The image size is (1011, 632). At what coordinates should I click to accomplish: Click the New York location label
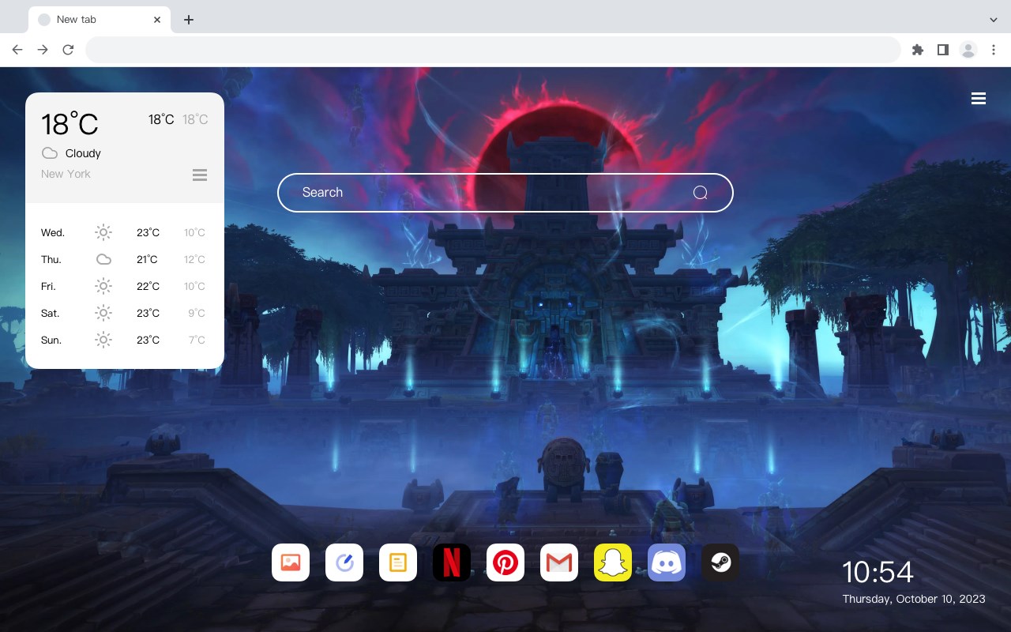tap(66, 174)
